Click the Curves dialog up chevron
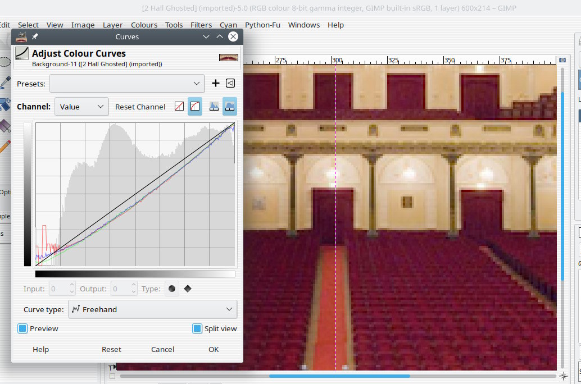 [x=219, y=36]
